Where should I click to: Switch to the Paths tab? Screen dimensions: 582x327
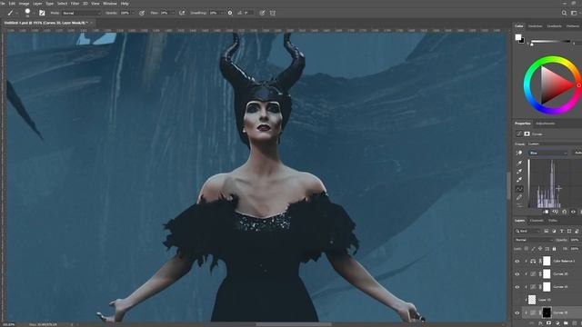tap(553, 221)
